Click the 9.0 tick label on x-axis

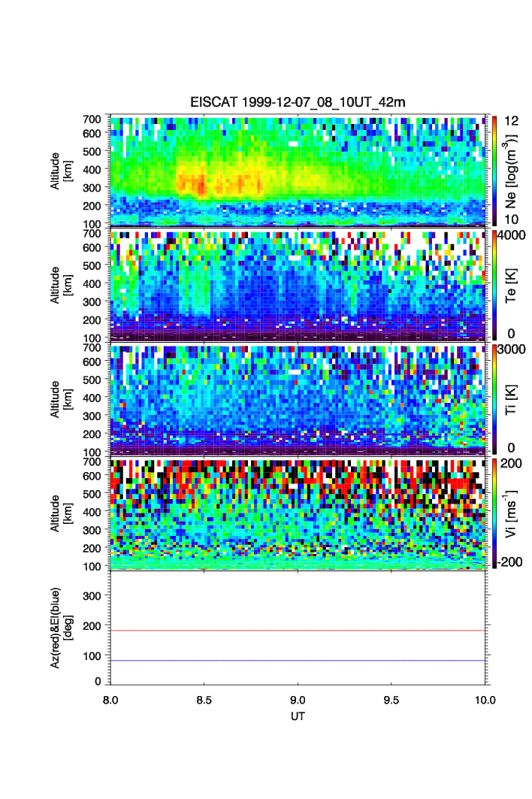pos(298,699)
